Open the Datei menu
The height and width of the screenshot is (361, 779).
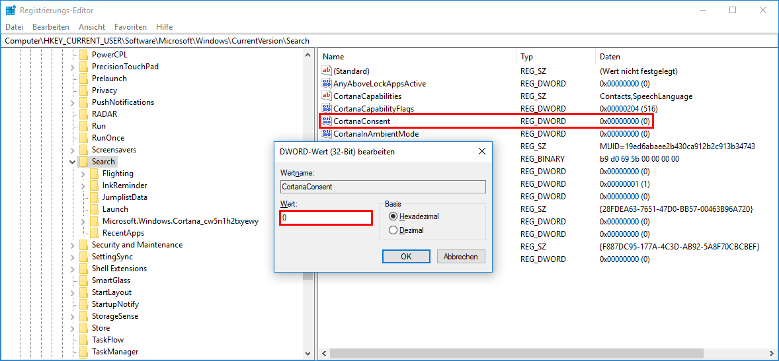tap(15, 27)
